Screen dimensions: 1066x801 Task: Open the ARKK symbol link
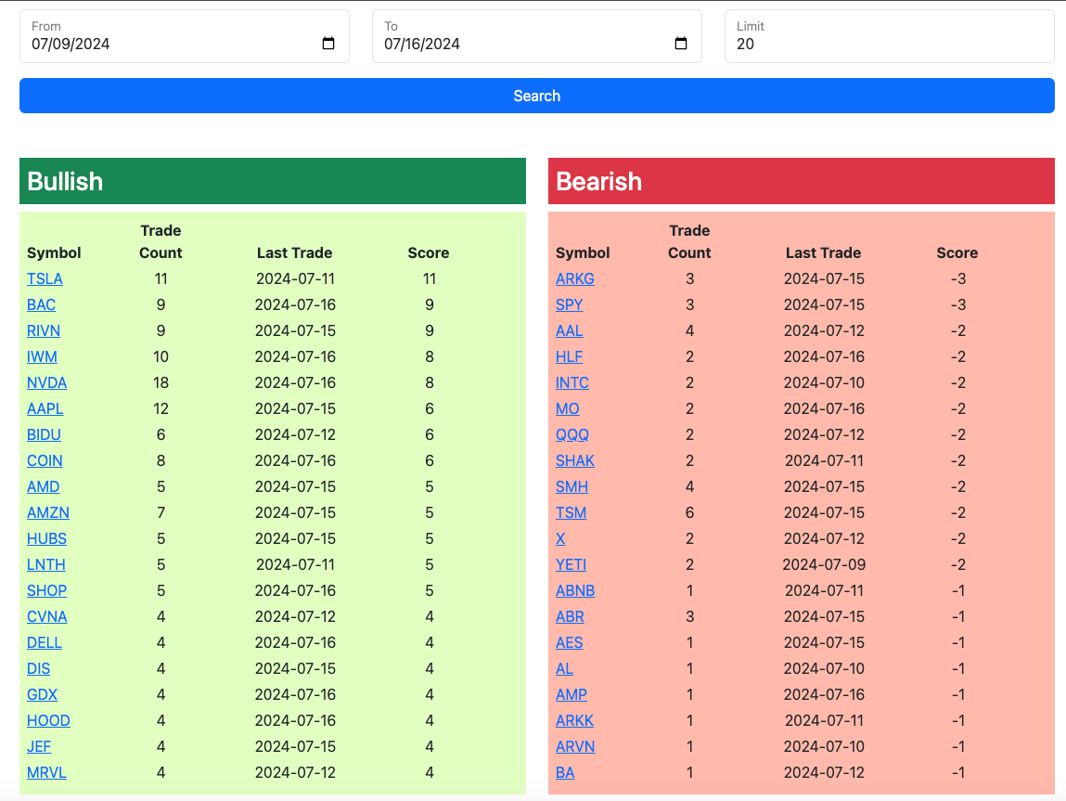click(575, 721)
